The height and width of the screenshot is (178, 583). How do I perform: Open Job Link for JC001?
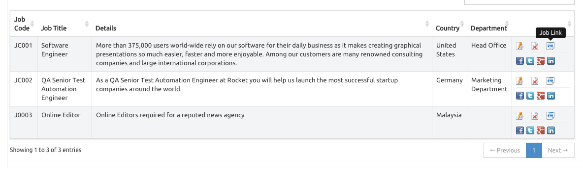click(x=551, y=46)
